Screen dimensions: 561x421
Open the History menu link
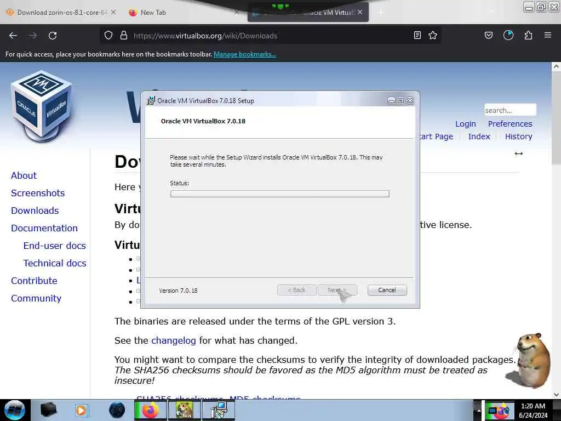[x=518, y=136]
